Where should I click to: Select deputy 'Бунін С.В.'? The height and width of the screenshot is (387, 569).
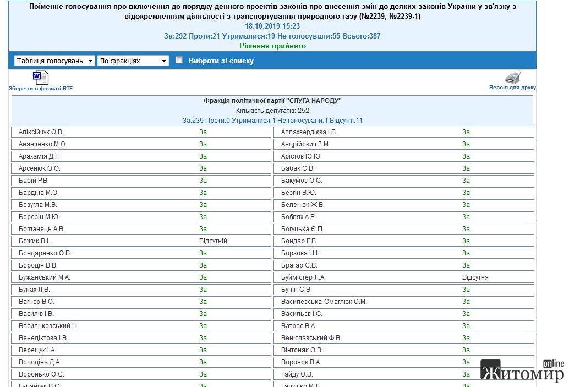click(x=296, y=290)
